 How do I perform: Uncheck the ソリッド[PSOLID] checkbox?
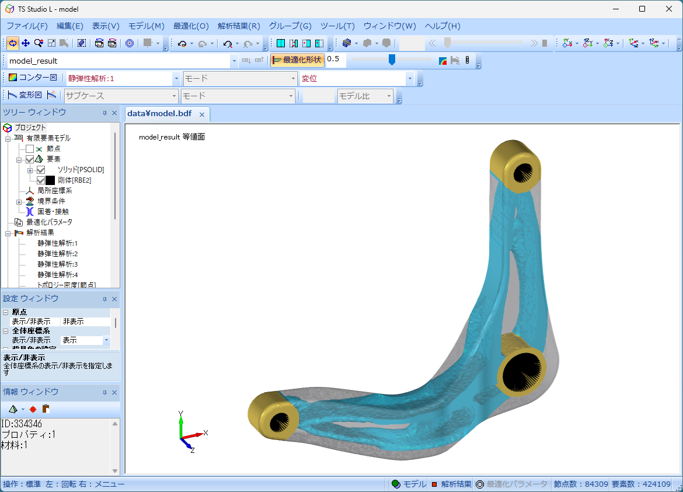[x=41, y=170]
